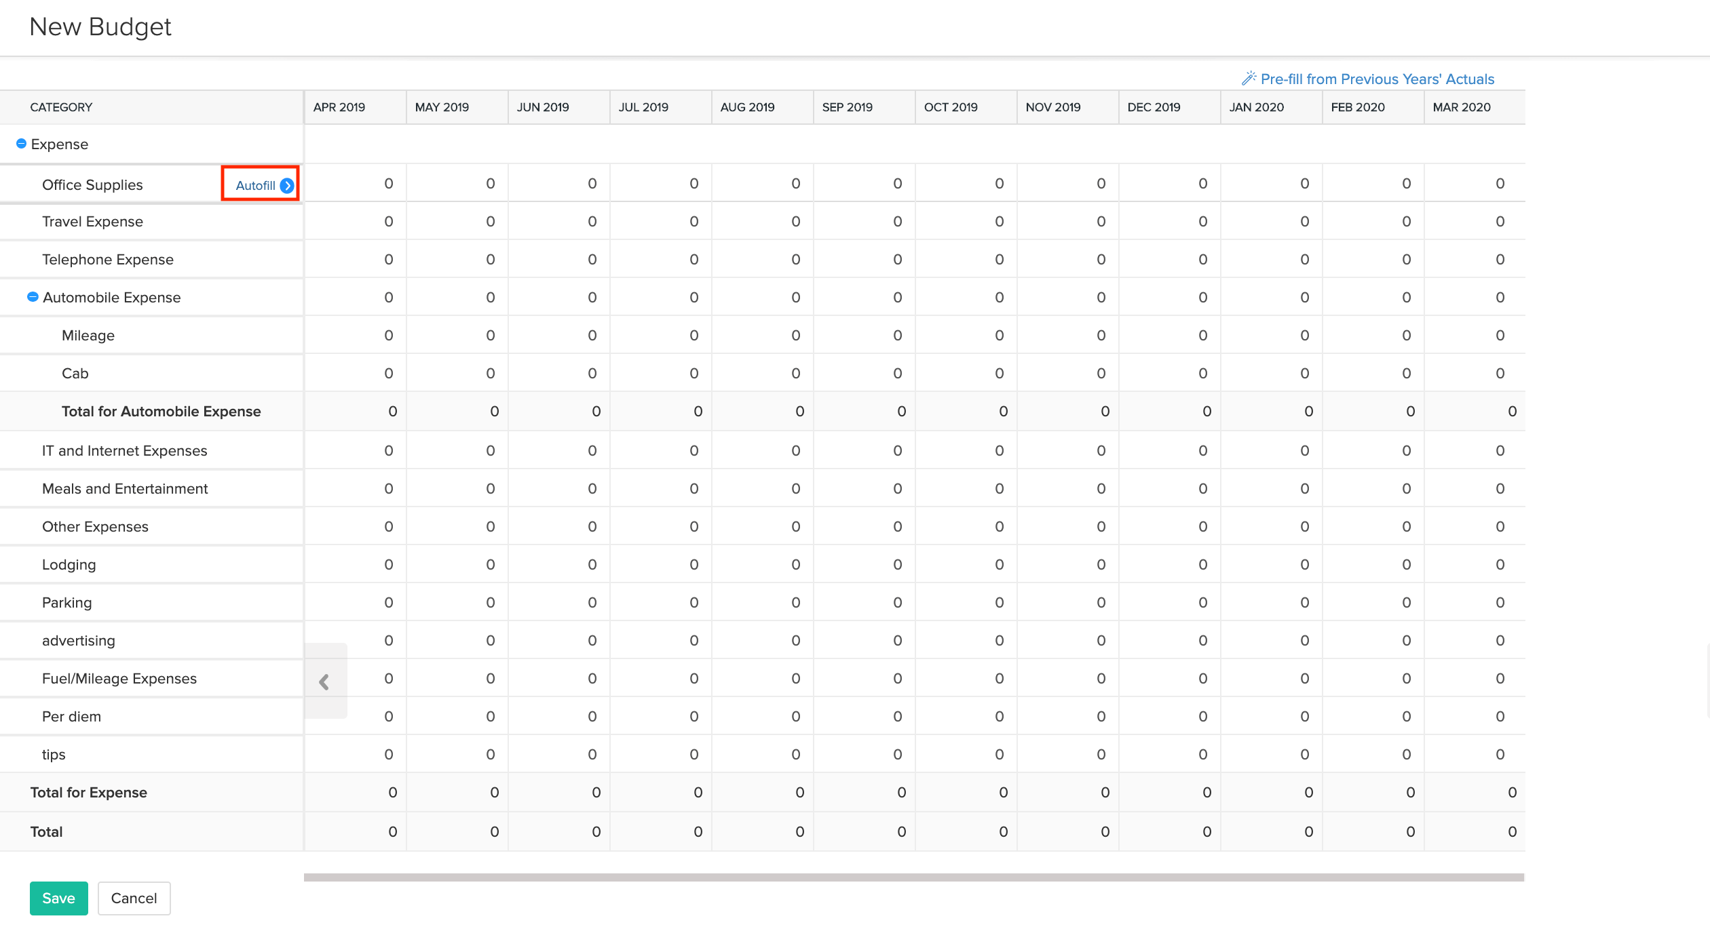Cancel the budget creation
Image resolution: width=1710 pixels, height=929 pixels.
[134, 898]
